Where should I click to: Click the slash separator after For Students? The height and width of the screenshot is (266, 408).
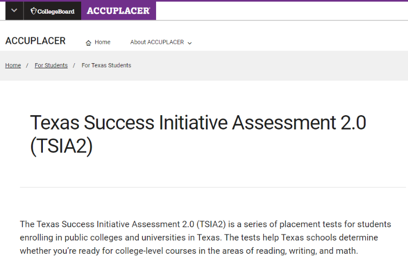click(x=74, y=66)
